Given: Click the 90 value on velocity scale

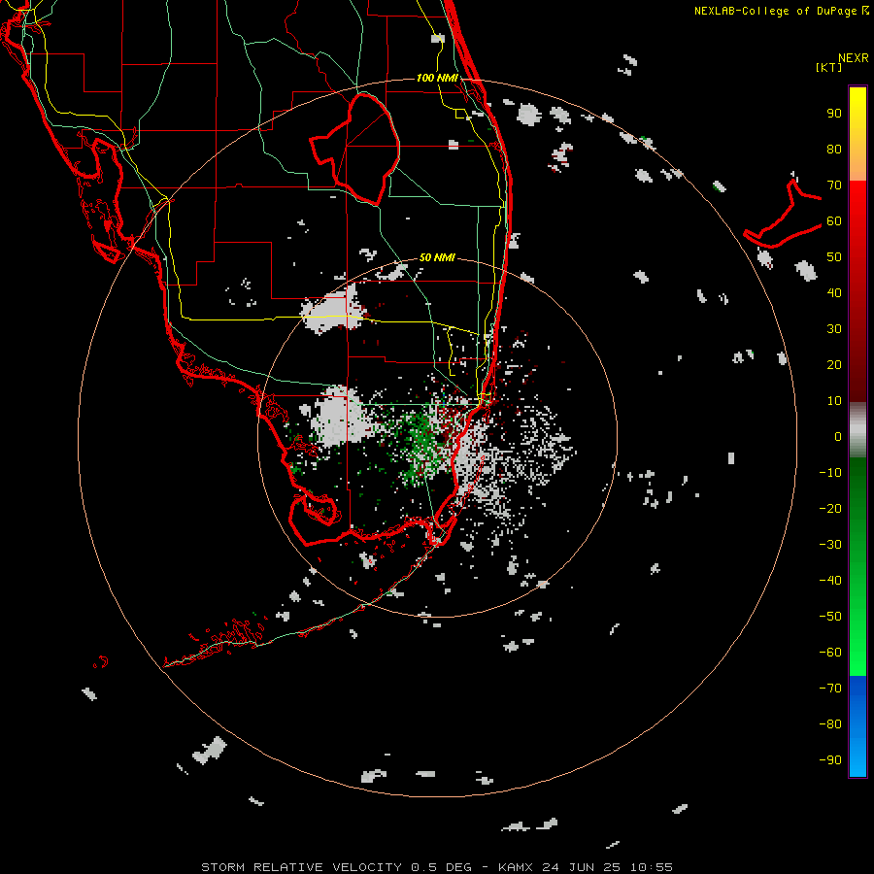Looking at the screenshot, I should pyautogui.click(x=834, y=114).
